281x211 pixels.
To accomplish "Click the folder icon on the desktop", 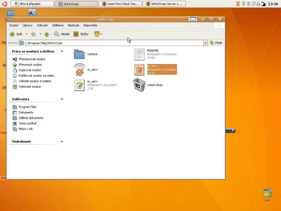I will [11, 13].
